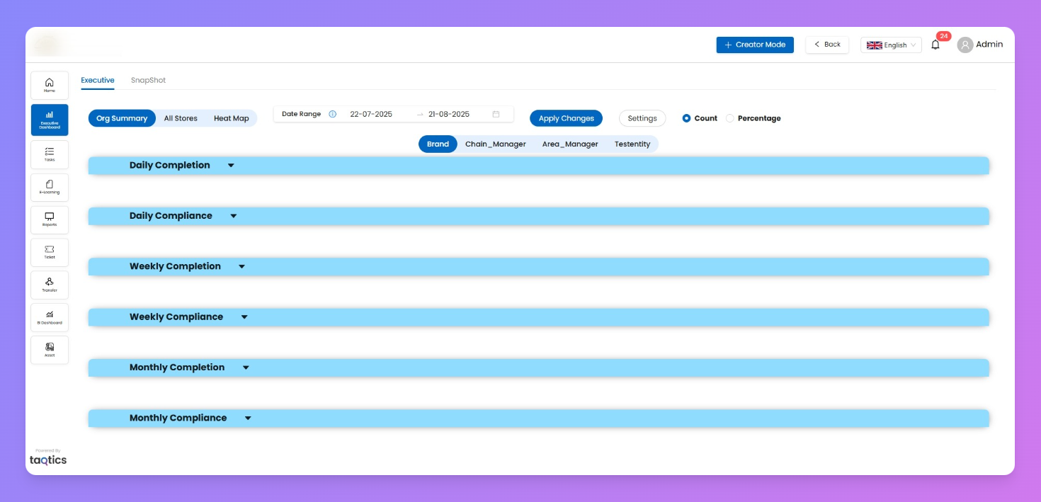Select the Heat Map view
The height and width of the screenshot is (502, 1041).
232,118
